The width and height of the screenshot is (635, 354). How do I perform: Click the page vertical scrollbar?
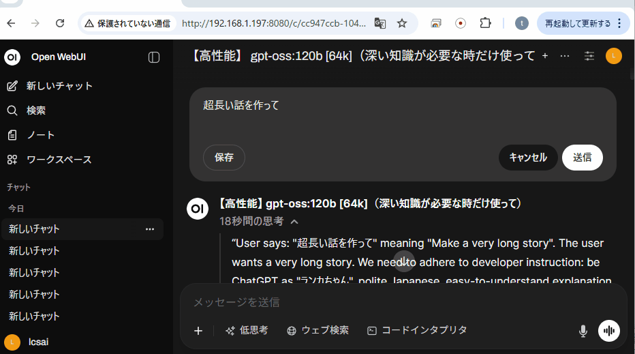pos(632,74)
